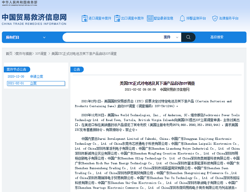Click CHINA TRADE REMEDIES INFORMATION subtitle

pos(34,24)
